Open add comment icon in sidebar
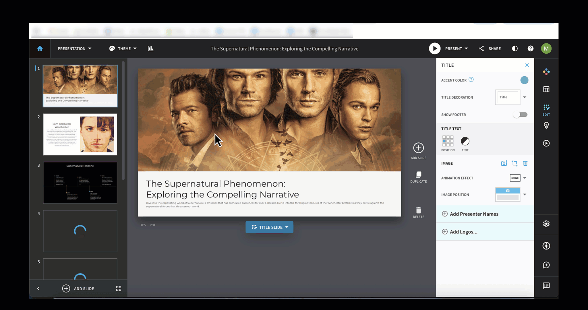This screenshot has width=588, height=310. coord(546,265)
